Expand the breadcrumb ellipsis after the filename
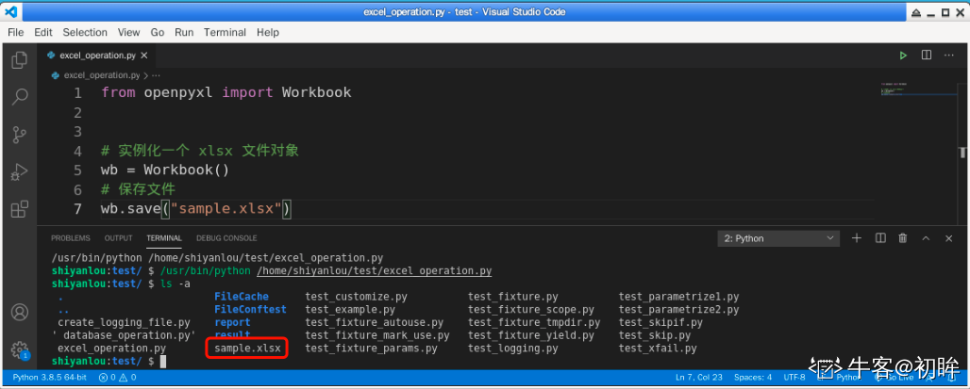 (156, 75)
